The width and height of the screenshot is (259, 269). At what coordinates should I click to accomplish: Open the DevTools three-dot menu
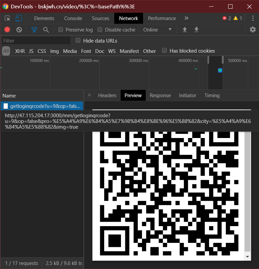pyautogui.click(x=253, y=18)
